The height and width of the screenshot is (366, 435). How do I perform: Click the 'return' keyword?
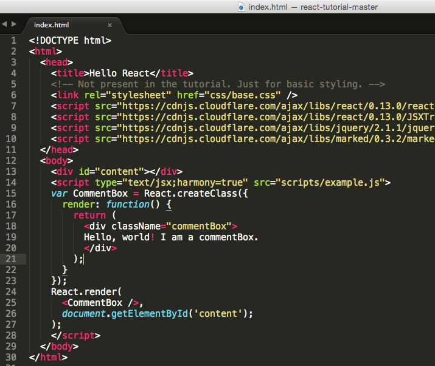tap(89, 215)
